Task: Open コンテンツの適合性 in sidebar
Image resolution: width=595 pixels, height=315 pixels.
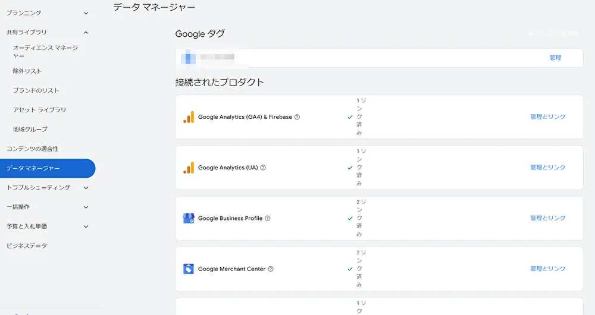Action: (33, 149)
